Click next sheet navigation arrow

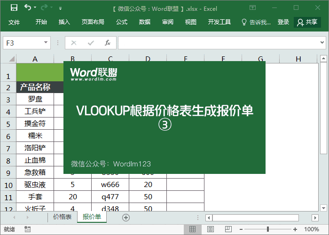coord(27,217)
